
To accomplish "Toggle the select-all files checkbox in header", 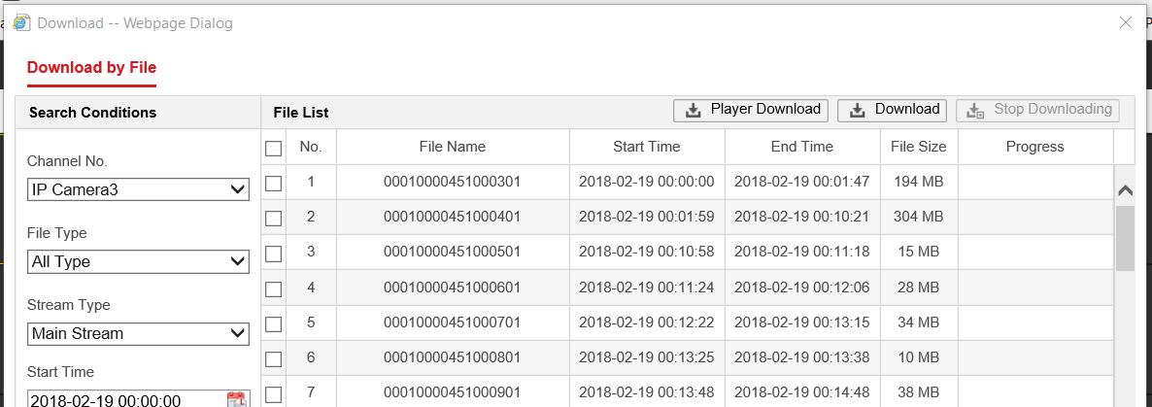I will (x=274, y=148).
